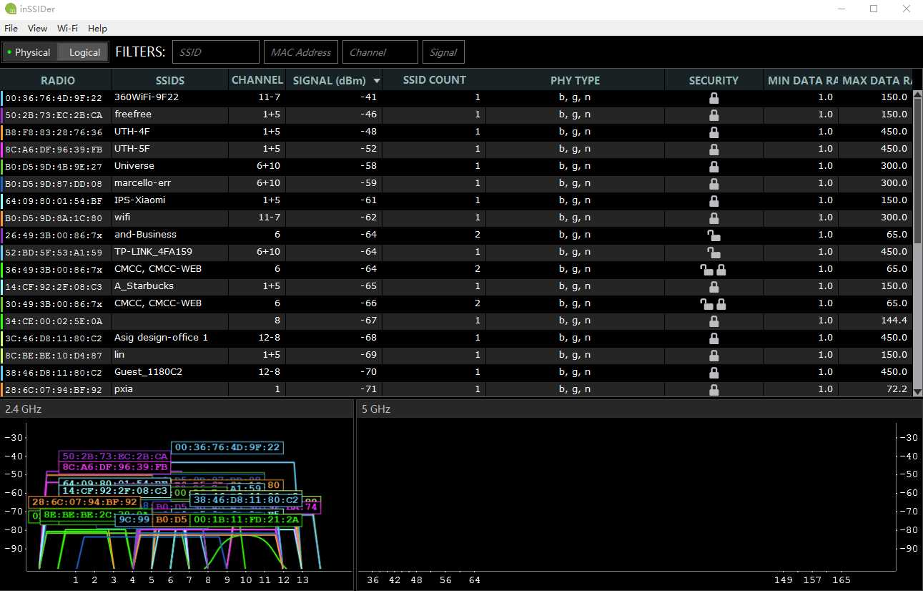Sort by the RADIO column header
The image size is (923, 591).
pos(57,80)
